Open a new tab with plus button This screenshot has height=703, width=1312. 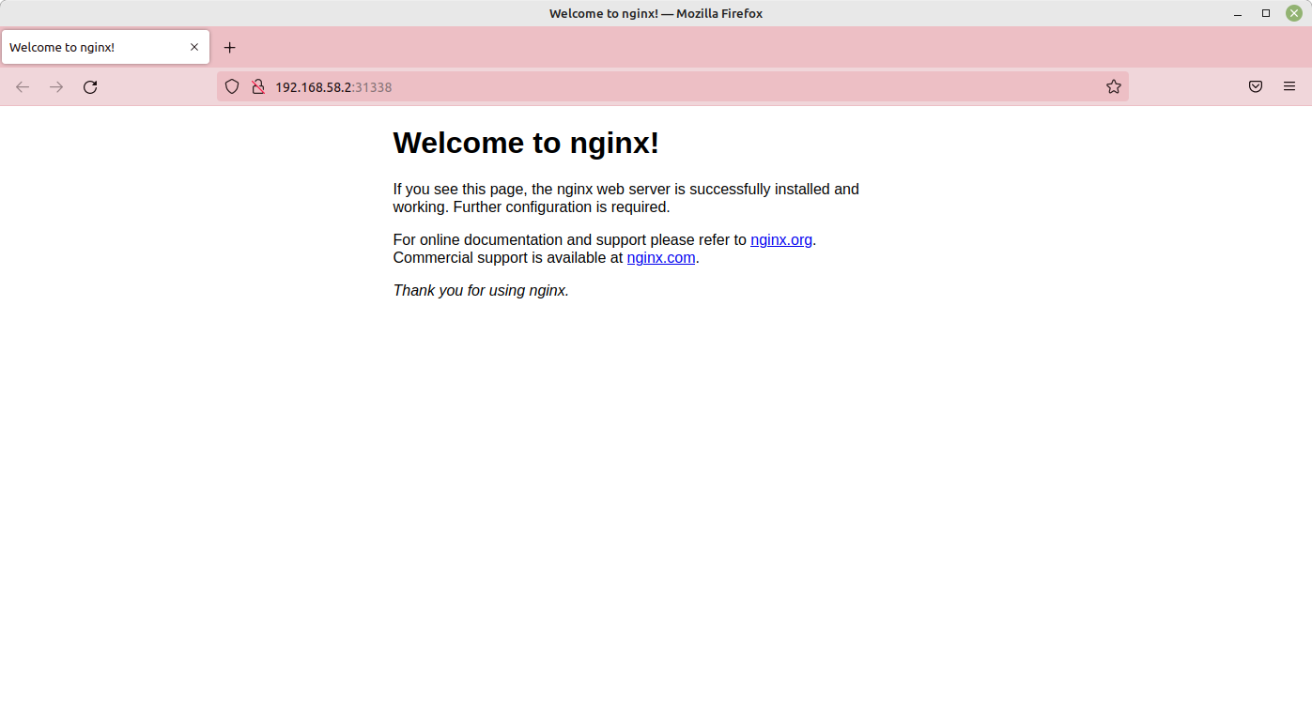(230, 48)
